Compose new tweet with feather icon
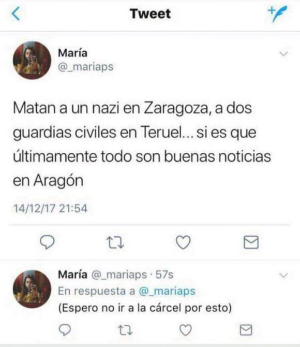Screen dimensions: 300x347 (278, 13)
